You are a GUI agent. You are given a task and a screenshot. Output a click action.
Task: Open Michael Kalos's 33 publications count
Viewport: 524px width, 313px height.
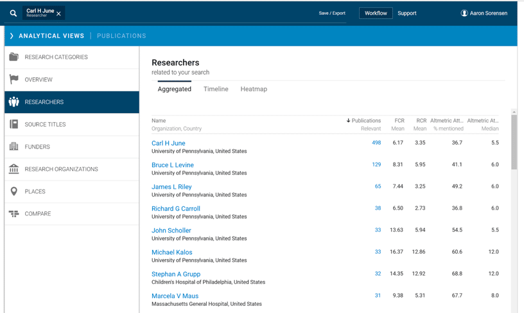[378, 252]
